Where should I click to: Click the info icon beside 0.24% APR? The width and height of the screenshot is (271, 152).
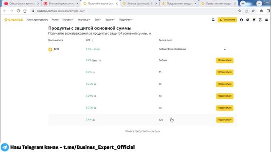pyautogui.click(x=95, y=84)
